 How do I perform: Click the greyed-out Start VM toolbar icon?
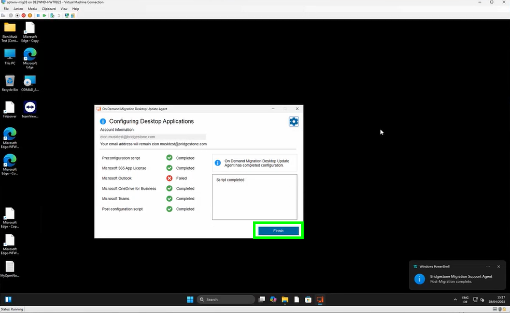coord(11,15)
